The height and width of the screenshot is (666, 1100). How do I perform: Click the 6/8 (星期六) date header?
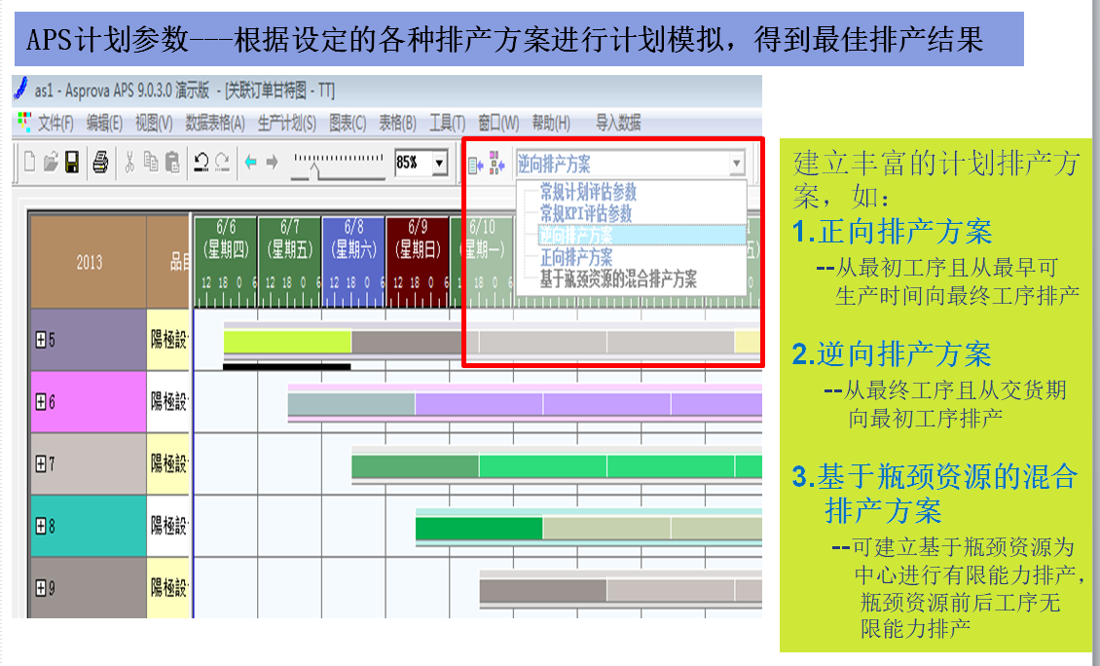(x=353, y=240)
